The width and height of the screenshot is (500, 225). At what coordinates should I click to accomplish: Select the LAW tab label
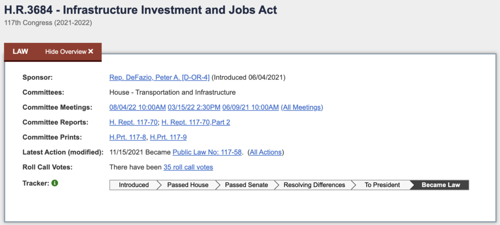pos(21,51)
